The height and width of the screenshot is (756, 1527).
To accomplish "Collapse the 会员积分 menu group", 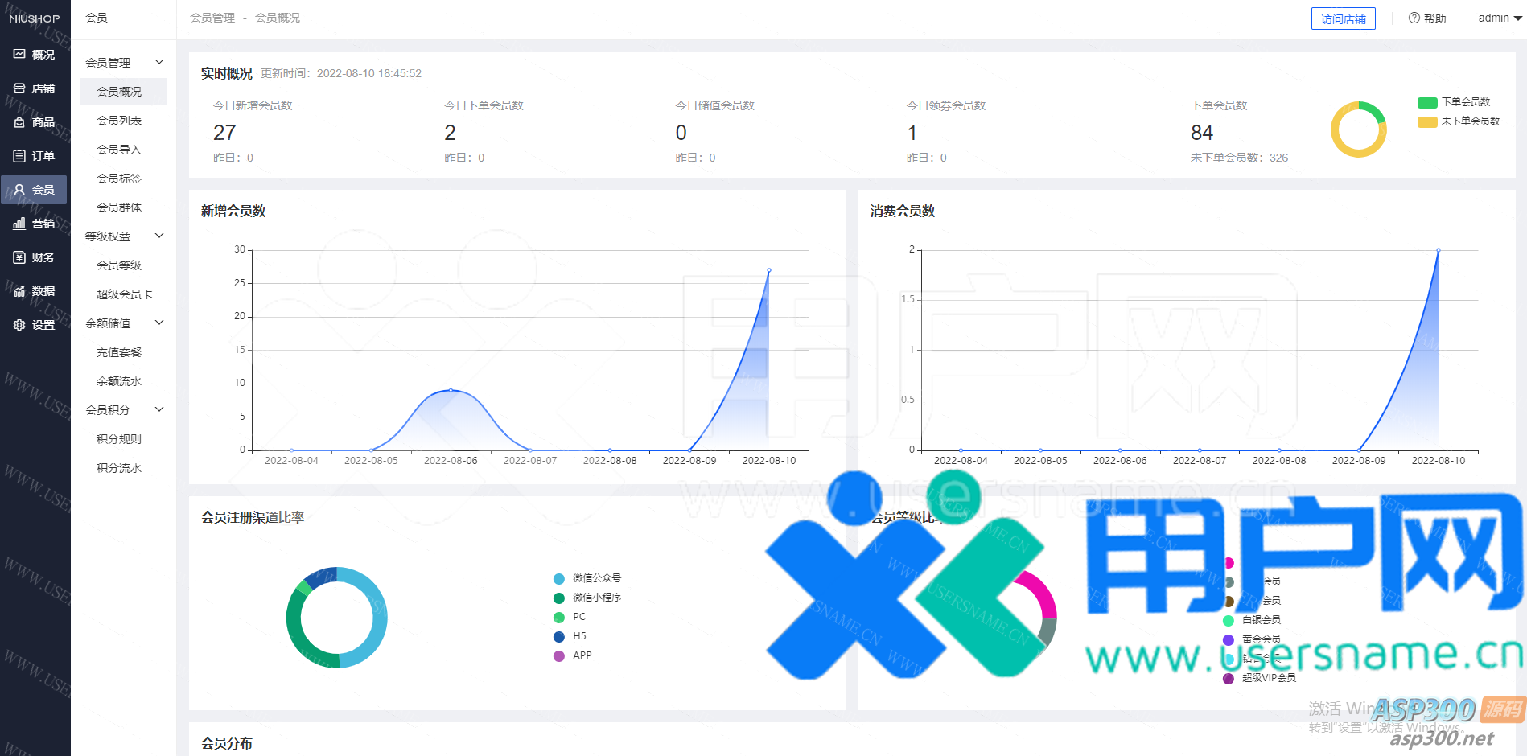I will click(x=159, y=409).
